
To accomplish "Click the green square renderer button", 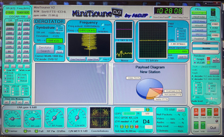I will click(208, 63).
